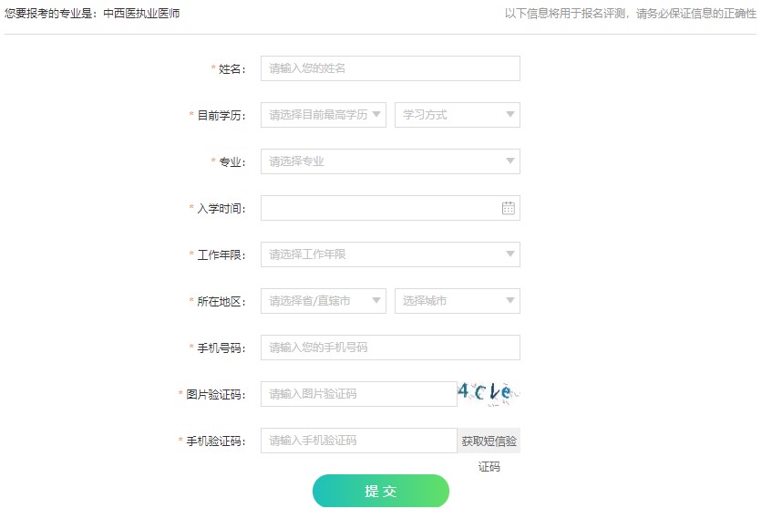Click into the 入学时间 date field
Image resolution: width=772 pixels, height=519 pixels.
[x=378, y=208]
